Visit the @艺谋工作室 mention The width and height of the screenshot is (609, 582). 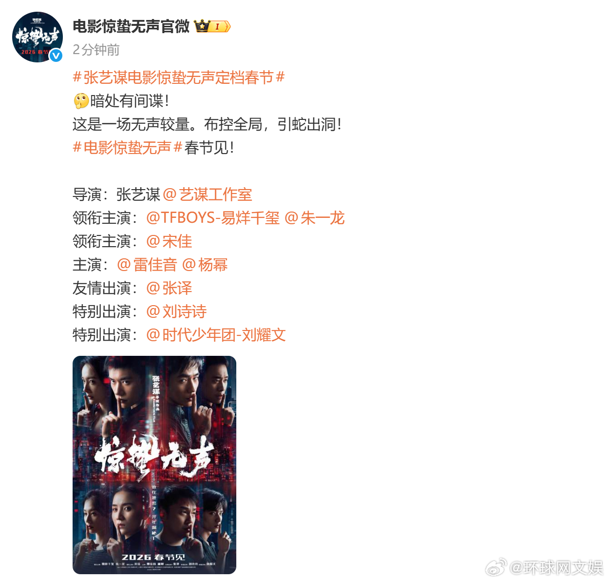click(207, 194)
